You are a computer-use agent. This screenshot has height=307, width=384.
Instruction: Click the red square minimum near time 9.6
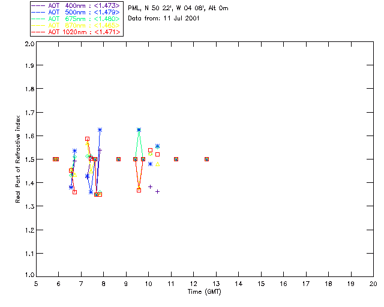139,190
